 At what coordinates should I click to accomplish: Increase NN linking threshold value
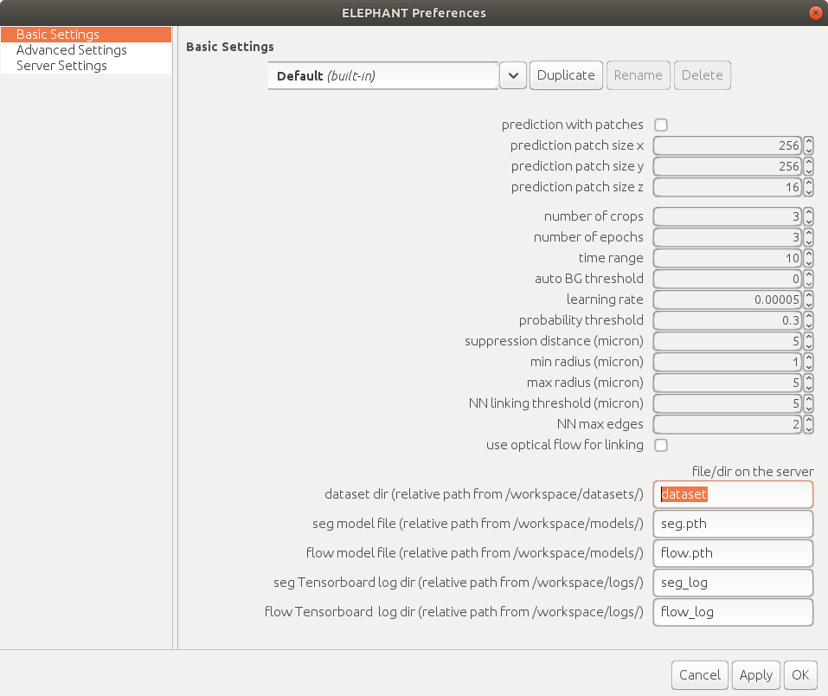click(x=808, y=398)
